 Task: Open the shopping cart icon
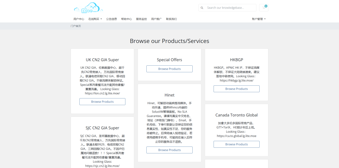(x=264, y=8)
